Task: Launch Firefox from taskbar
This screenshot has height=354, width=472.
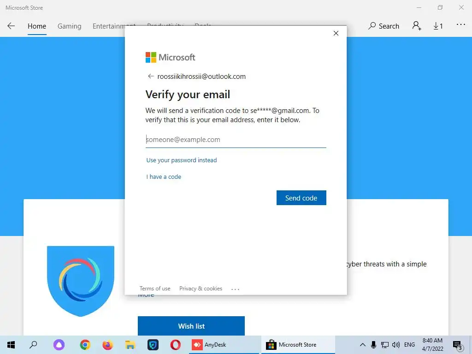Action: pyautogui.click(x=107, y=345)
